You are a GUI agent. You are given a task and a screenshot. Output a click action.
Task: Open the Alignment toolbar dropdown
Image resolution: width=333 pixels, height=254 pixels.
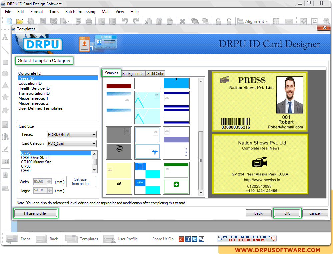253,21
